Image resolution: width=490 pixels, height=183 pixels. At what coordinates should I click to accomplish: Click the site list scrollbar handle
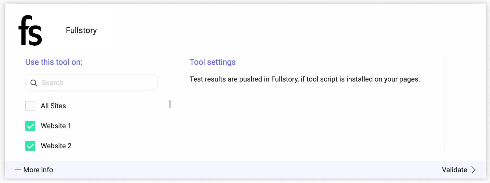[170, 104]
